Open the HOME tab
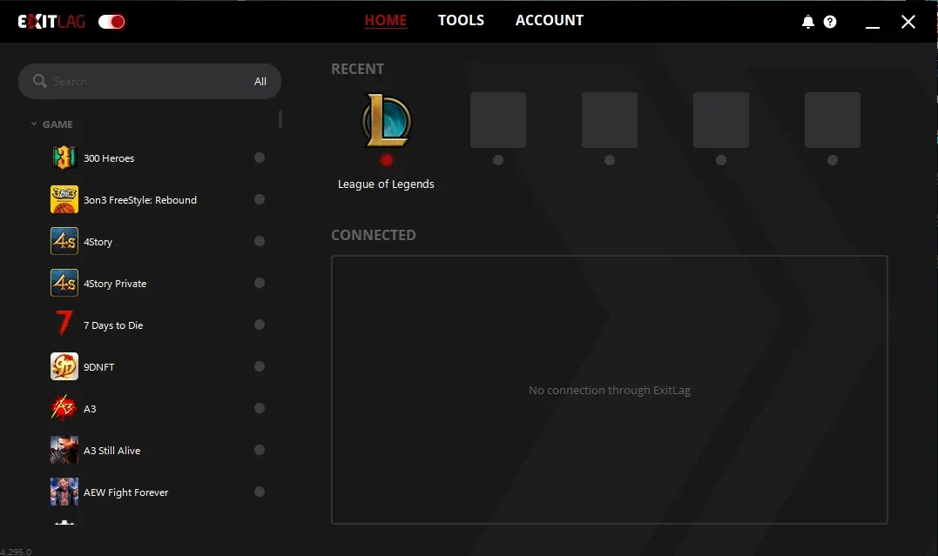Image resolution: width=938 pixels, height=556 pixels. tap(386, 20)
